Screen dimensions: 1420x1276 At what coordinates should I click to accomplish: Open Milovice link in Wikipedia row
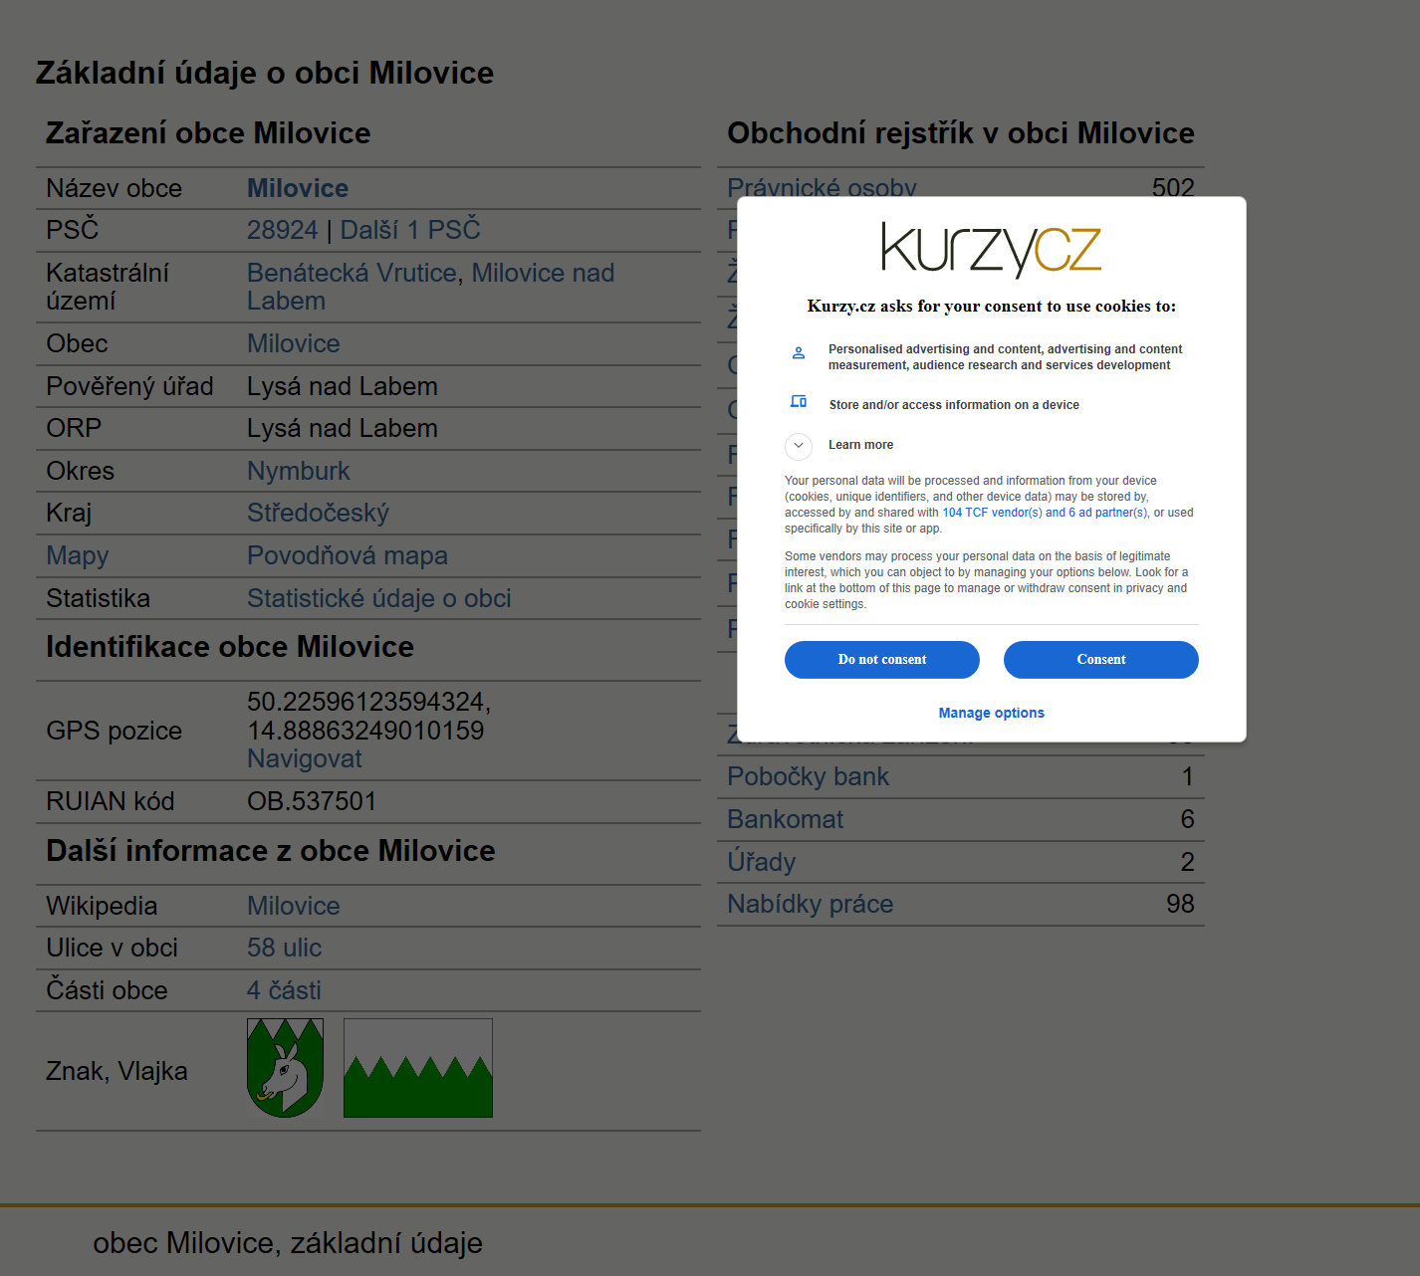[x=294, y=906]
